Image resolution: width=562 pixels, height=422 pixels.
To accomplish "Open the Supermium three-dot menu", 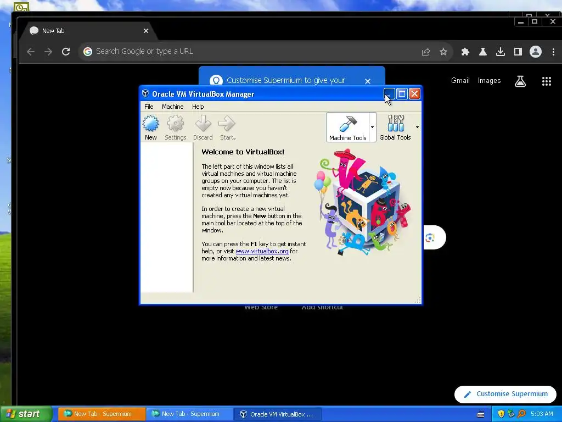I will click(553, 52).
